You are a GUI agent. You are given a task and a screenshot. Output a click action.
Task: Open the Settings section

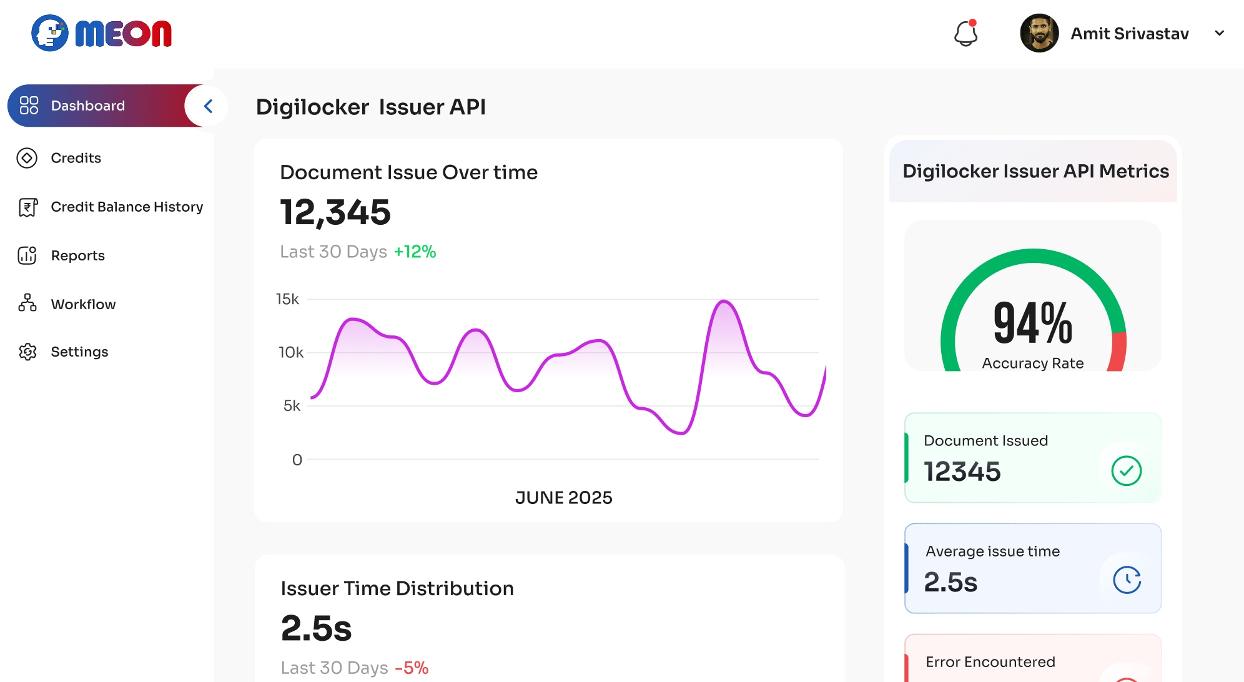point(79,352)
